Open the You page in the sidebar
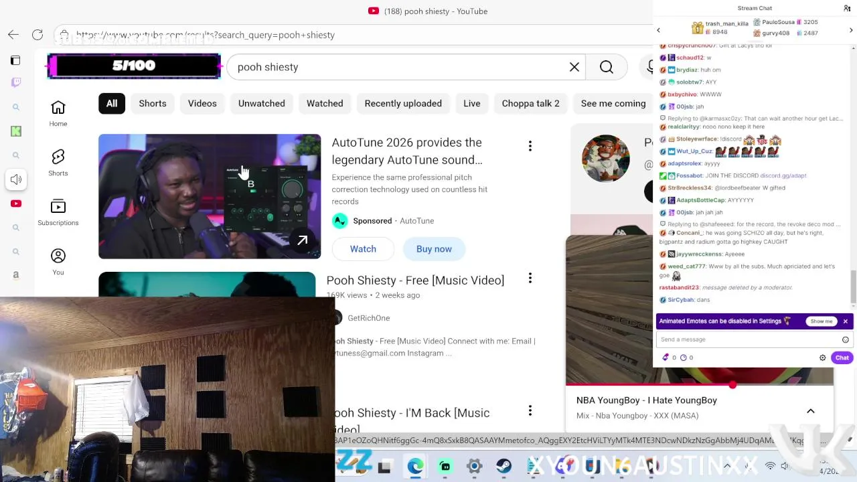Screen dimensions: 857x482 [x=58, y=262]
